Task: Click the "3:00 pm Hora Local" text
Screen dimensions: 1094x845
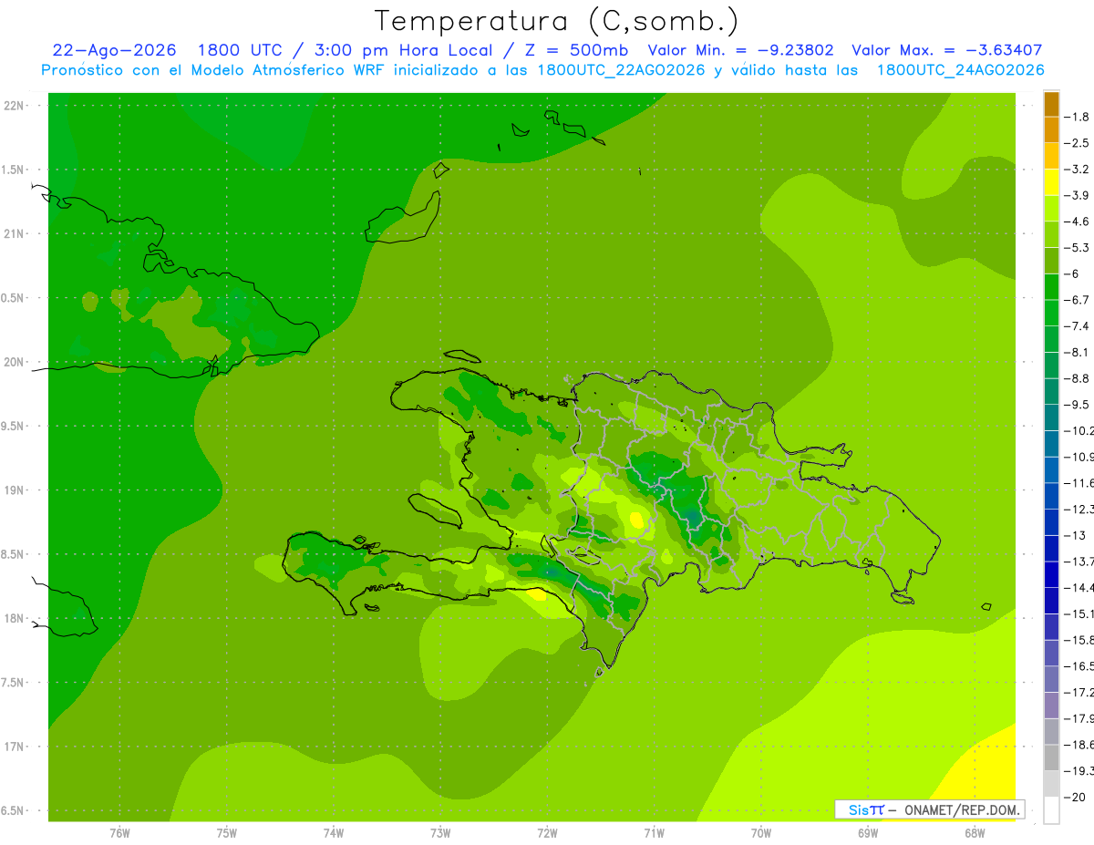Action: point(404,51)
